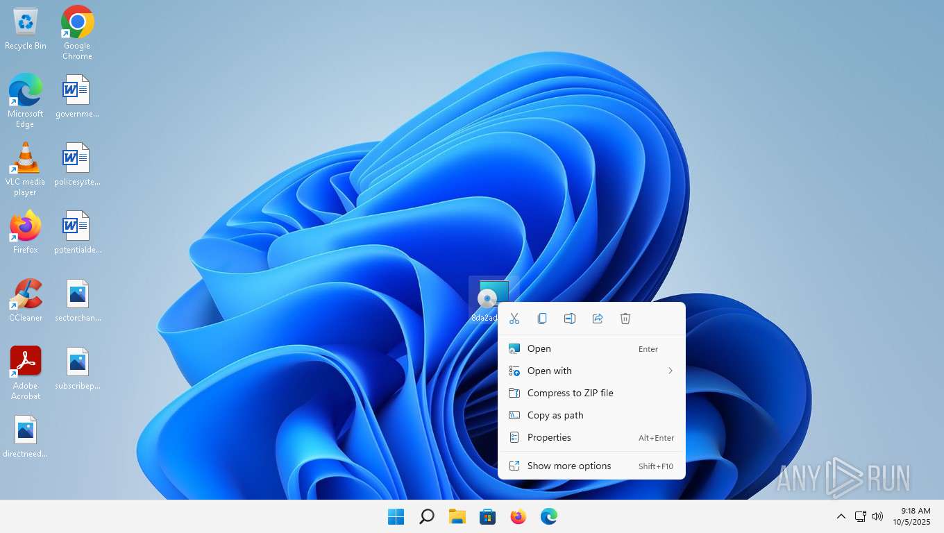The height and width of the screenshot is (533, 944).
Task: Choose Compress to ZIP file
Action: [x=591, y=394]
